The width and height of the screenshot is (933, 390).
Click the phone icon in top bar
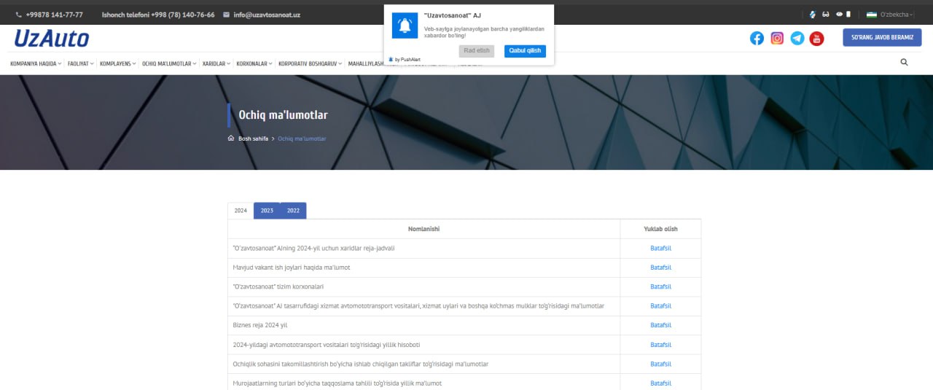coord(18,15)
